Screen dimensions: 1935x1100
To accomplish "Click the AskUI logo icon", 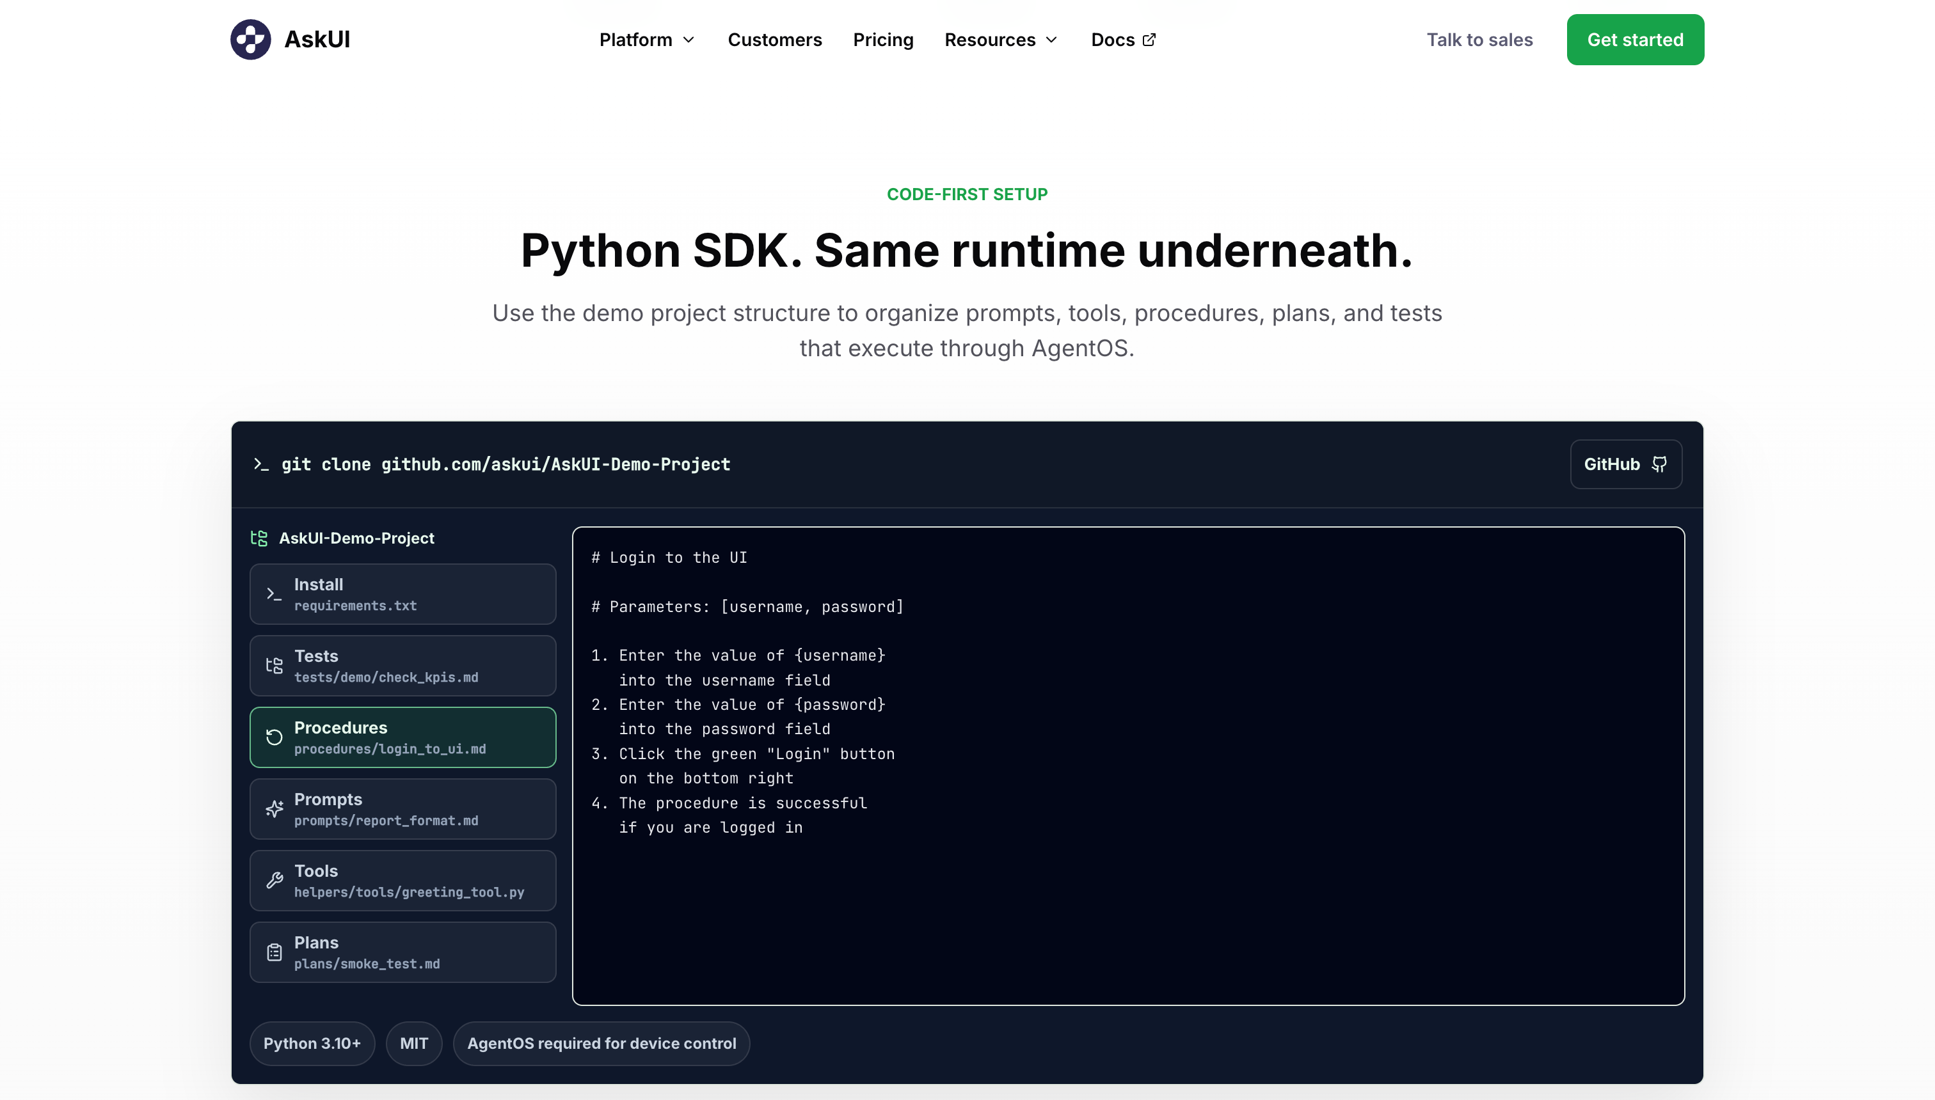I will click(x=250, y=39).
